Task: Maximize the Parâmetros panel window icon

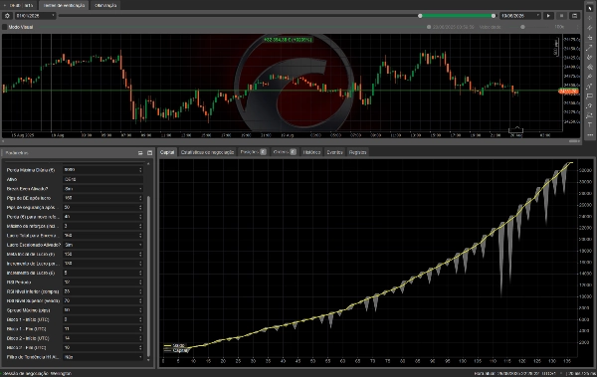Action: [x=149, y=153]
